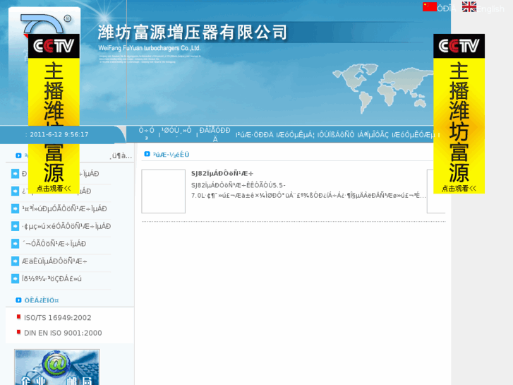
Task: Open the third navigation bar menu item
Action: 215,134
